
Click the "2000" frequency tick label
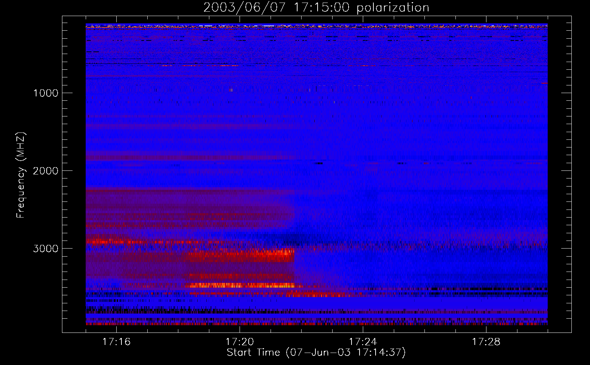[46, 171]
